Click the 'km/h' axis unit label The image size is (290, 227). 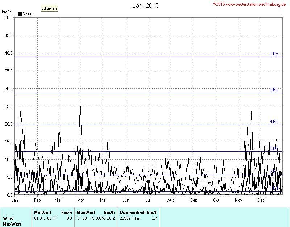coord(7,12)
